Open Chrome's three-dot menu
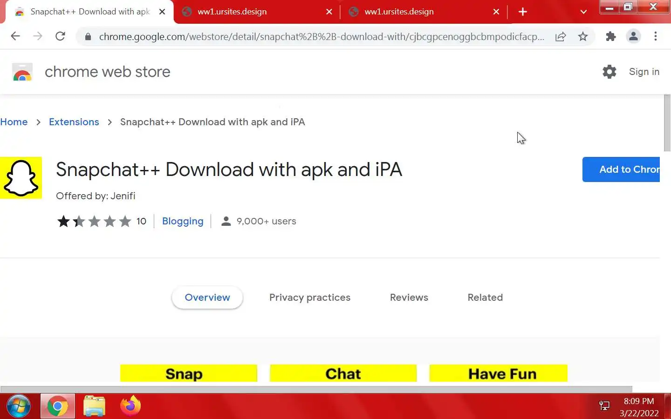The height and width of the screenshot is (419, 671). click(656, 36)
